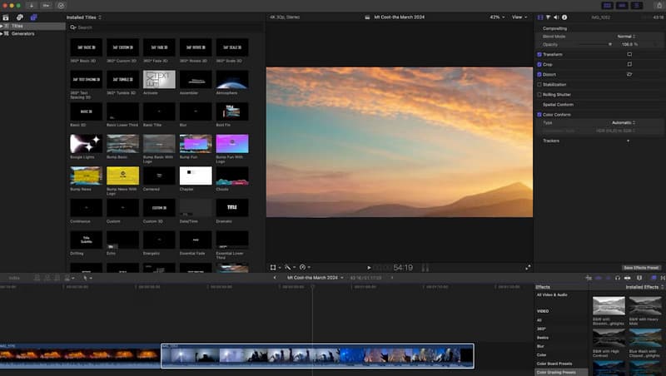Open the timeline project name dropdown
The image size is (666, 376).
316,278
